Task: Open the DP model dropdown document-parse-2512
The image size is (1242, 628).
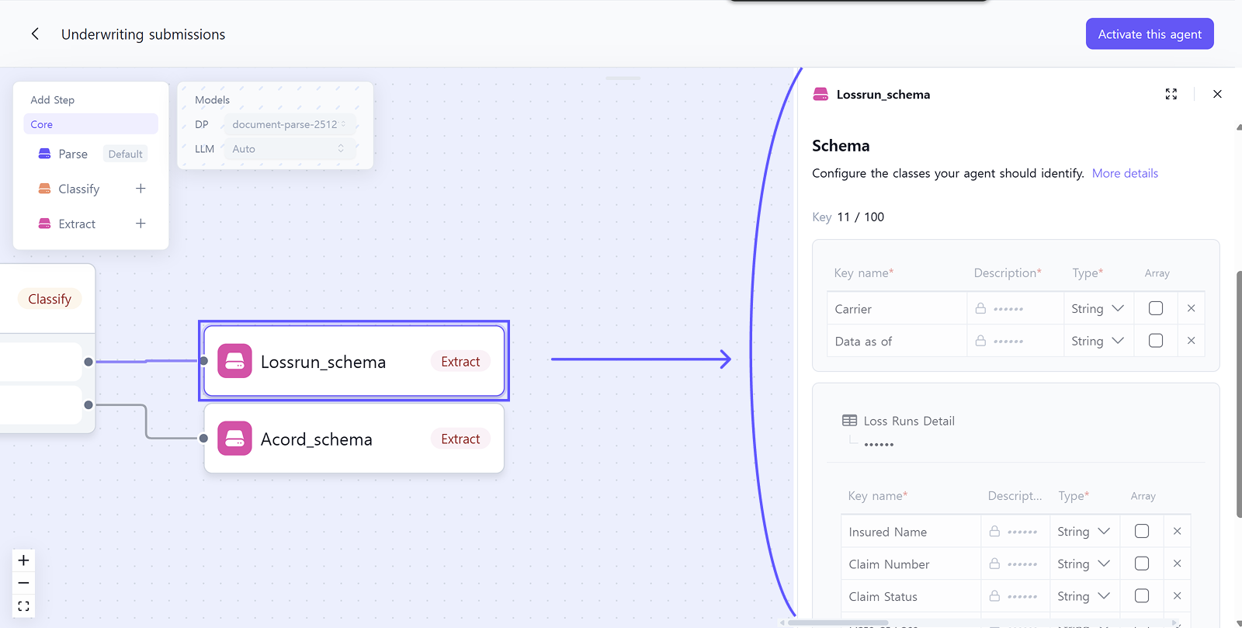Action: click(289, 124)
